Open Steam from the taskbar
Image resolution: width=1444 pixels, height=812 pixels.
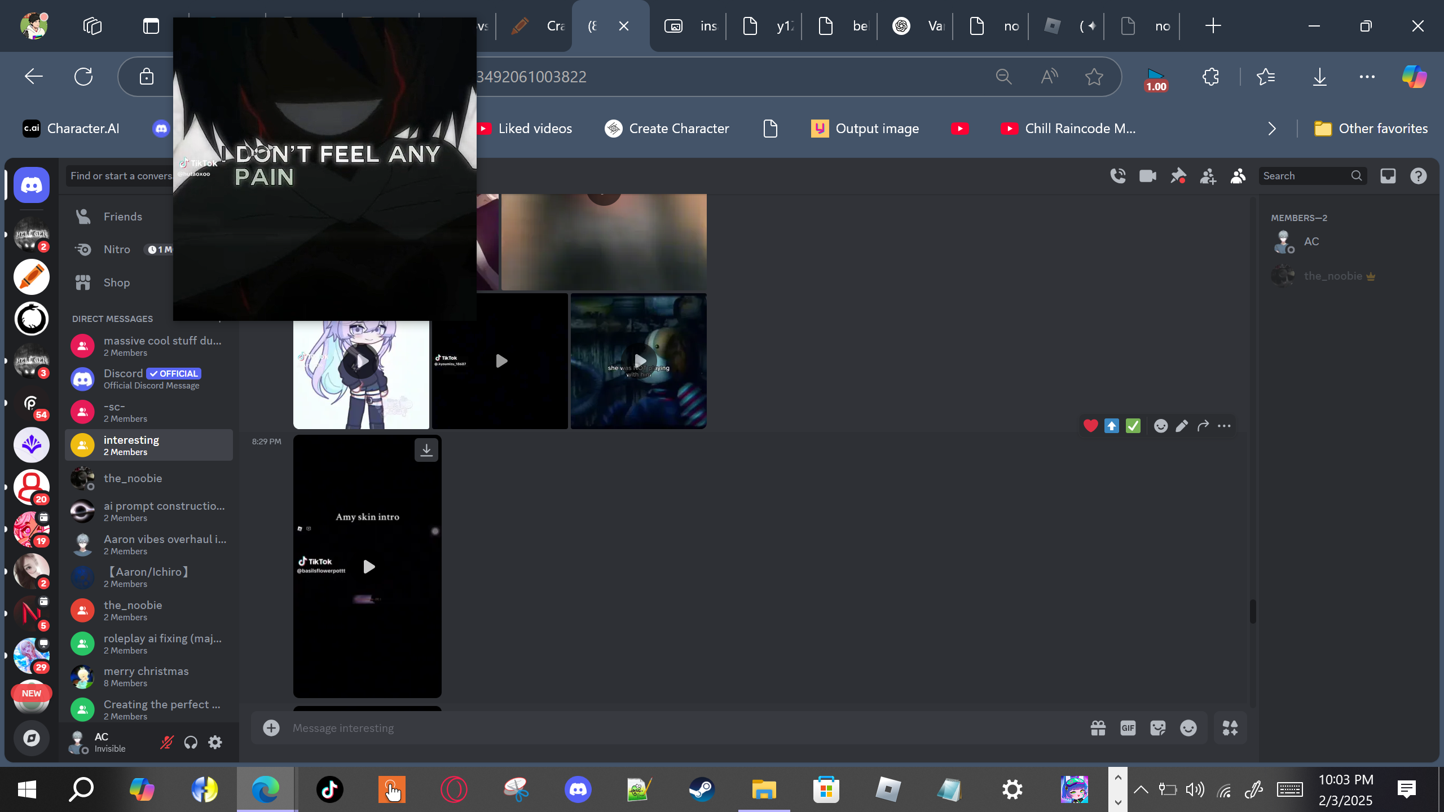pyautogui.click(x=702, y=789)
